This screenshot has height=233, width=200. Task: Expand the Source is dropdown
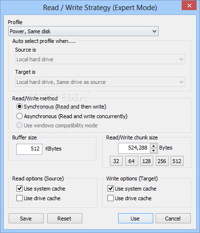(x=100, y=59)
